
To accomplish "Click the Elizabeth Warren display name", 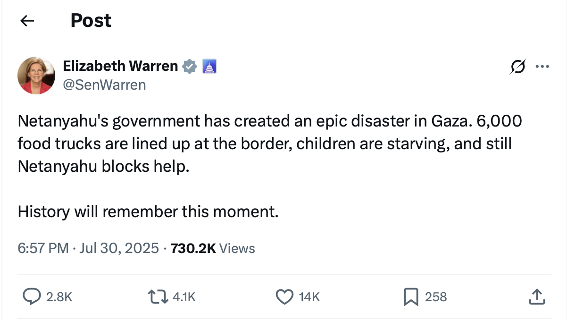I will pos(120,66).
